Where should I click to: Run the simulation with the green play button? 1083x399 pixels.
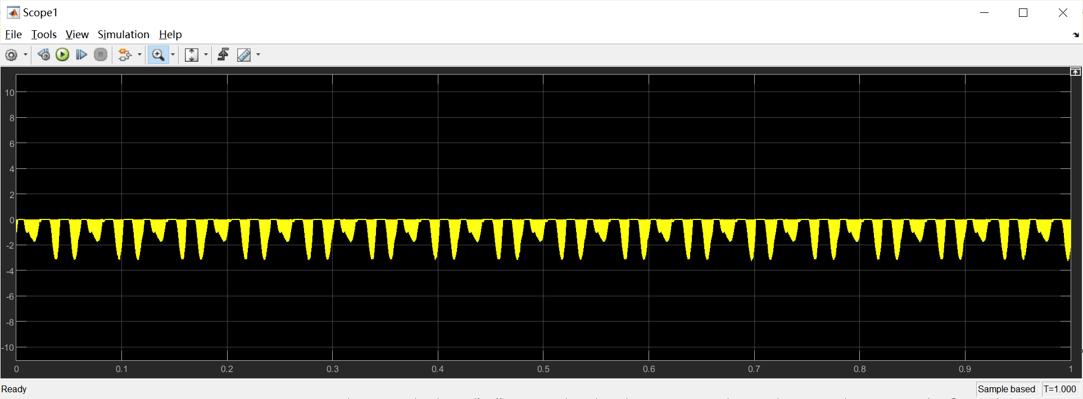click(x=62, y=55)
